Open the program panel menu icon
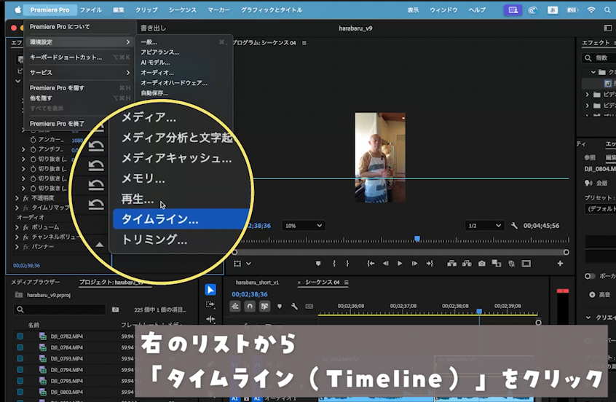 click(304, 43)
